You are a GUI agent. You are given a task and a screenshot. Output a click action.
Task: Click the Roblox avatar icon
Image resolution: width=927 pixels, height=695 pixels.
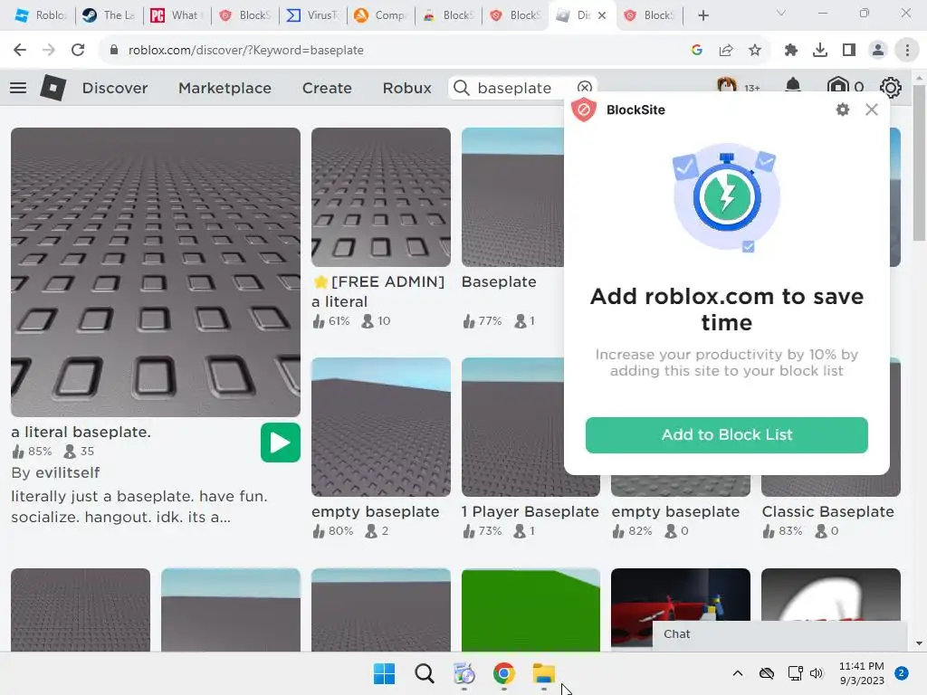(x=727, y=85)
